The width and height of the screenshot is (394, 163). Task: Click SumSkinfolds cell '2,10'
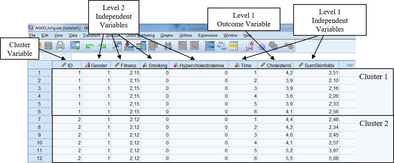click(316, 81)
